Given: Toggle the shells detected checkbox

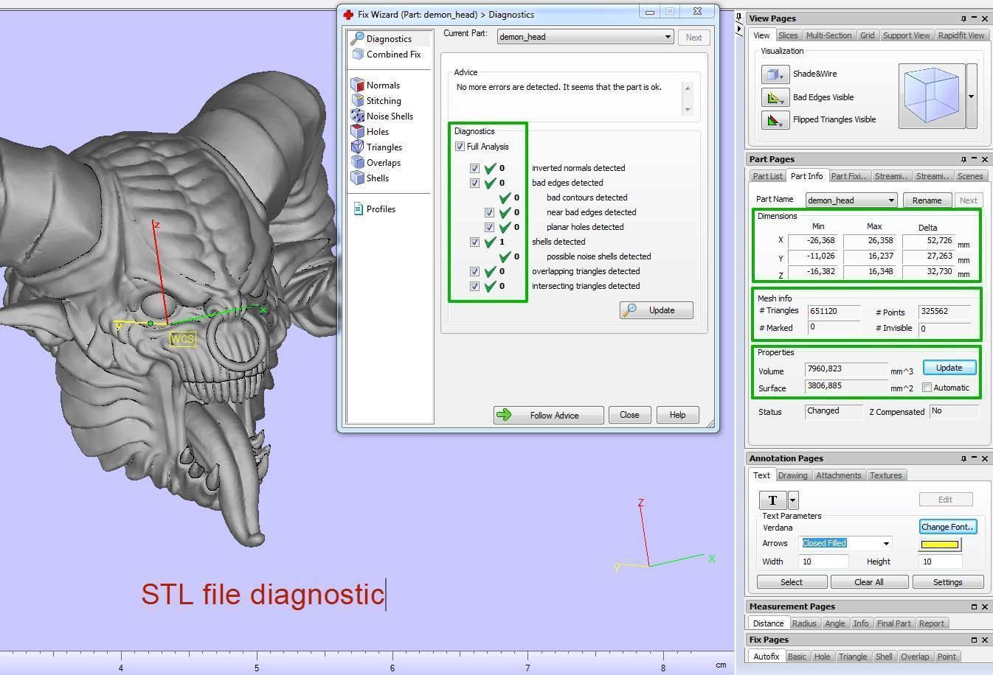Looking at the screenshot, I should (x=474, y=242).
